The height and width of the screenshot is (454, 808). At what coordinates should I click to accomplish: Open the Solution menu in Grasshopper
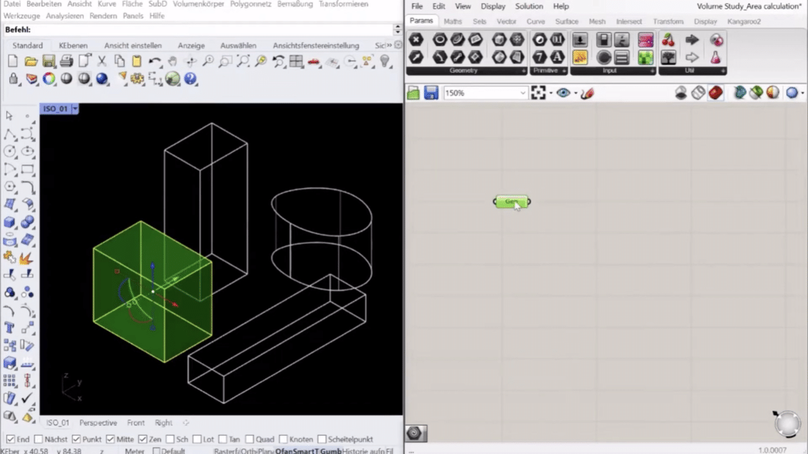529,6
